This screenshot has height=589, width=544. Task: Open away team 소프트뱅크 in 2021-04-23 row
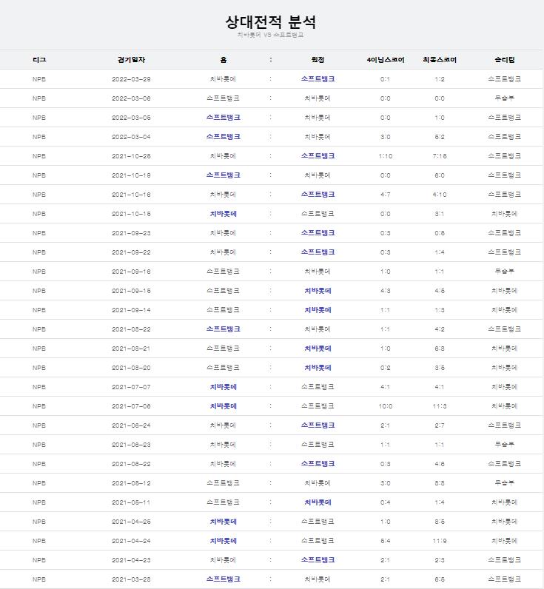[318, 559]
